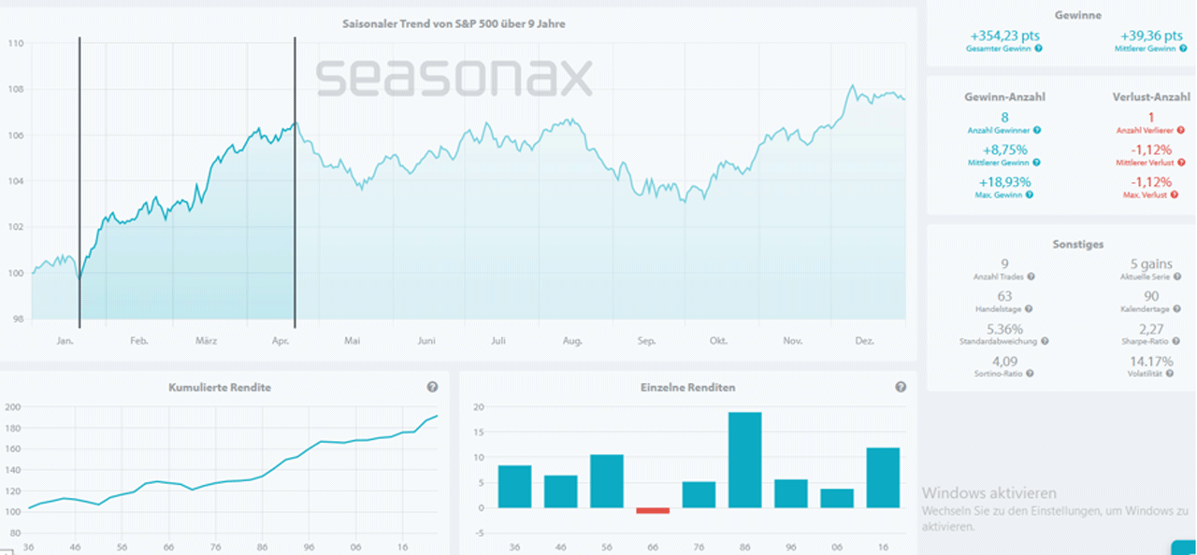1197x555 pixels.
Task: Open help icon next to Anzahl Gewinner
Action: [1037, 131]
